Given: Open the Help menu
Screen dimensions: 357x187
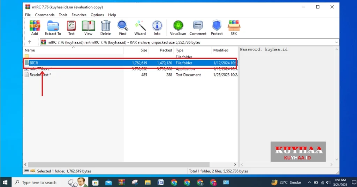Looking at the screenshot, I should 112,15.
